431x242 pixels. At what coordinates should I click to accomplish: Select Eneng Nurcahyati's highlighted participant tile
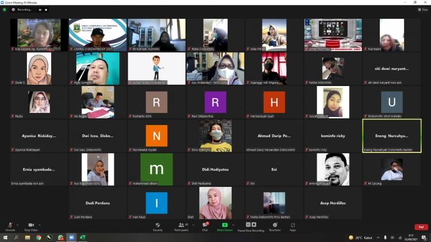[392, 136]
